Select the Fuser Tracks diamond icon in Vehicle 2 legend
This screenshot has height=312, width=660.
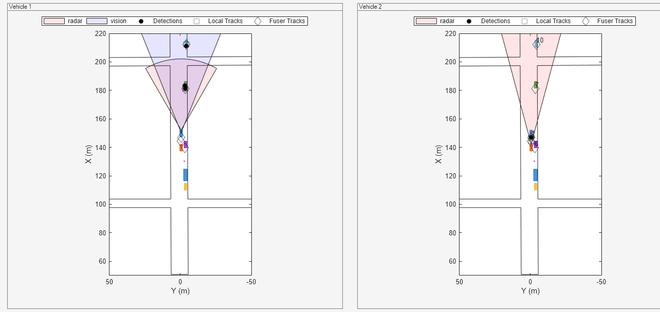click(x=585, y=21)
